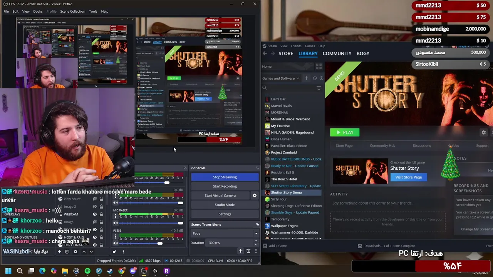Click Start Recording in OBS Controls
493x277 pixels.
225,186
